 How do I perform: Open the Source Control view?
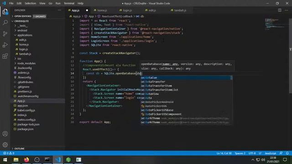pyautogui.click(x=5, y=34)
